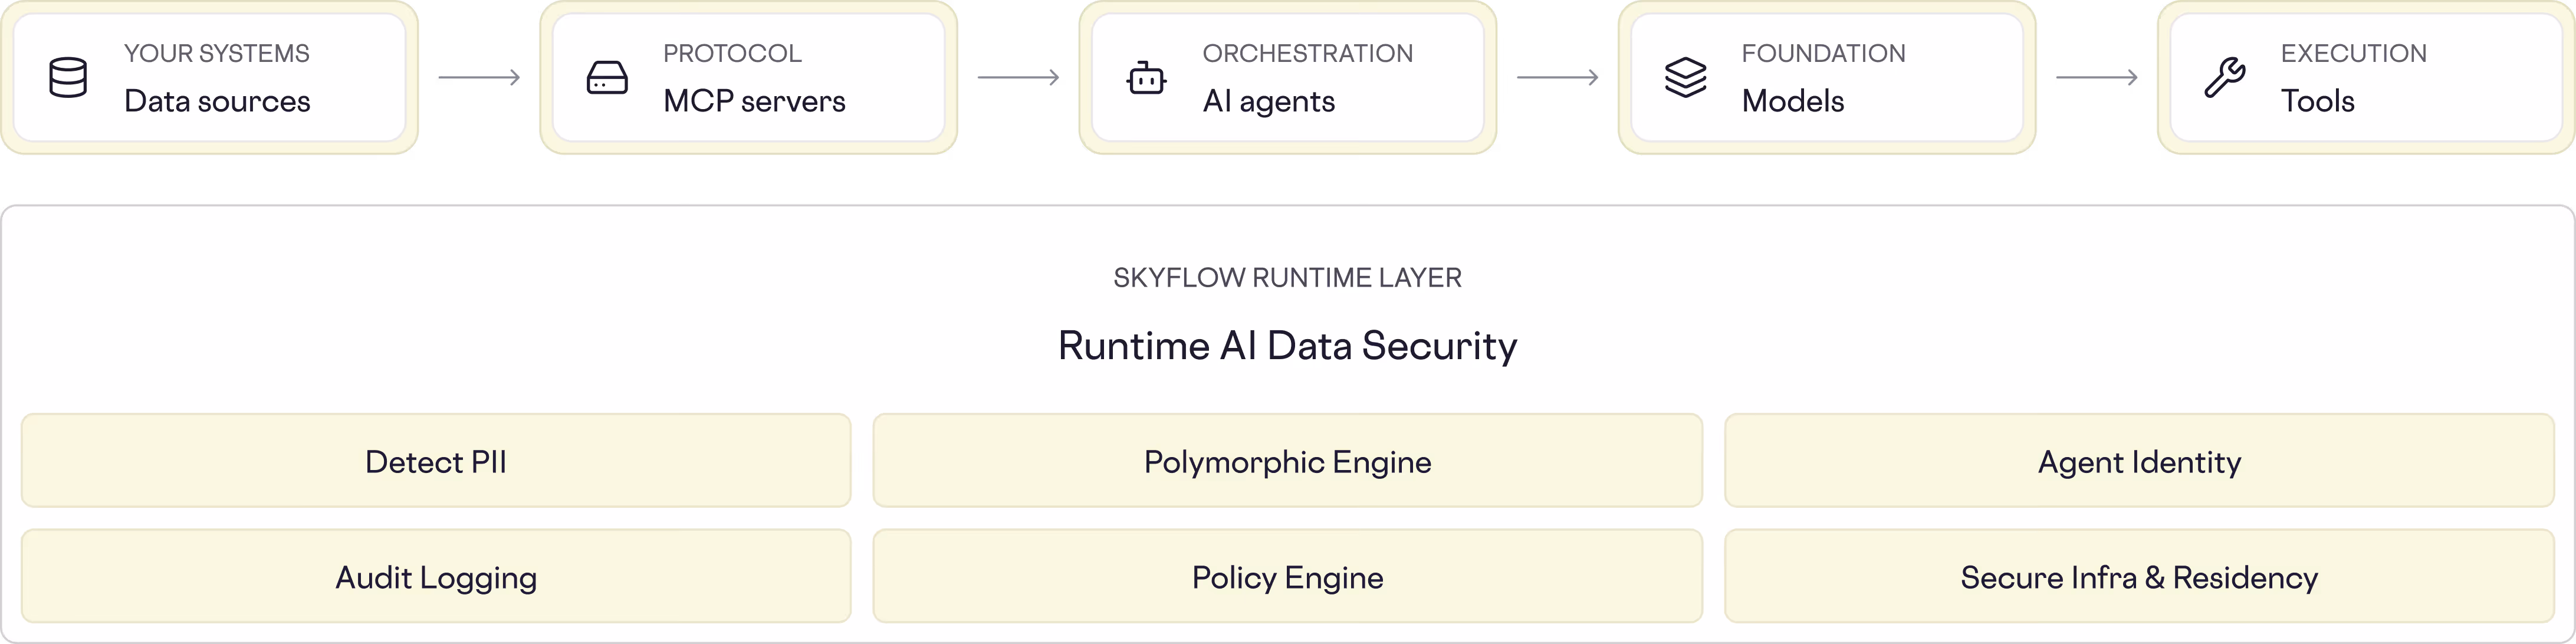The height and width of the screenshot is (644, 2576).
Task: Click the database icon for Data sources
Action: (68, 77)
